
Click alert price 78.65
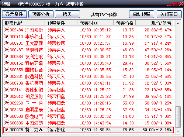(x=128, y=130)
